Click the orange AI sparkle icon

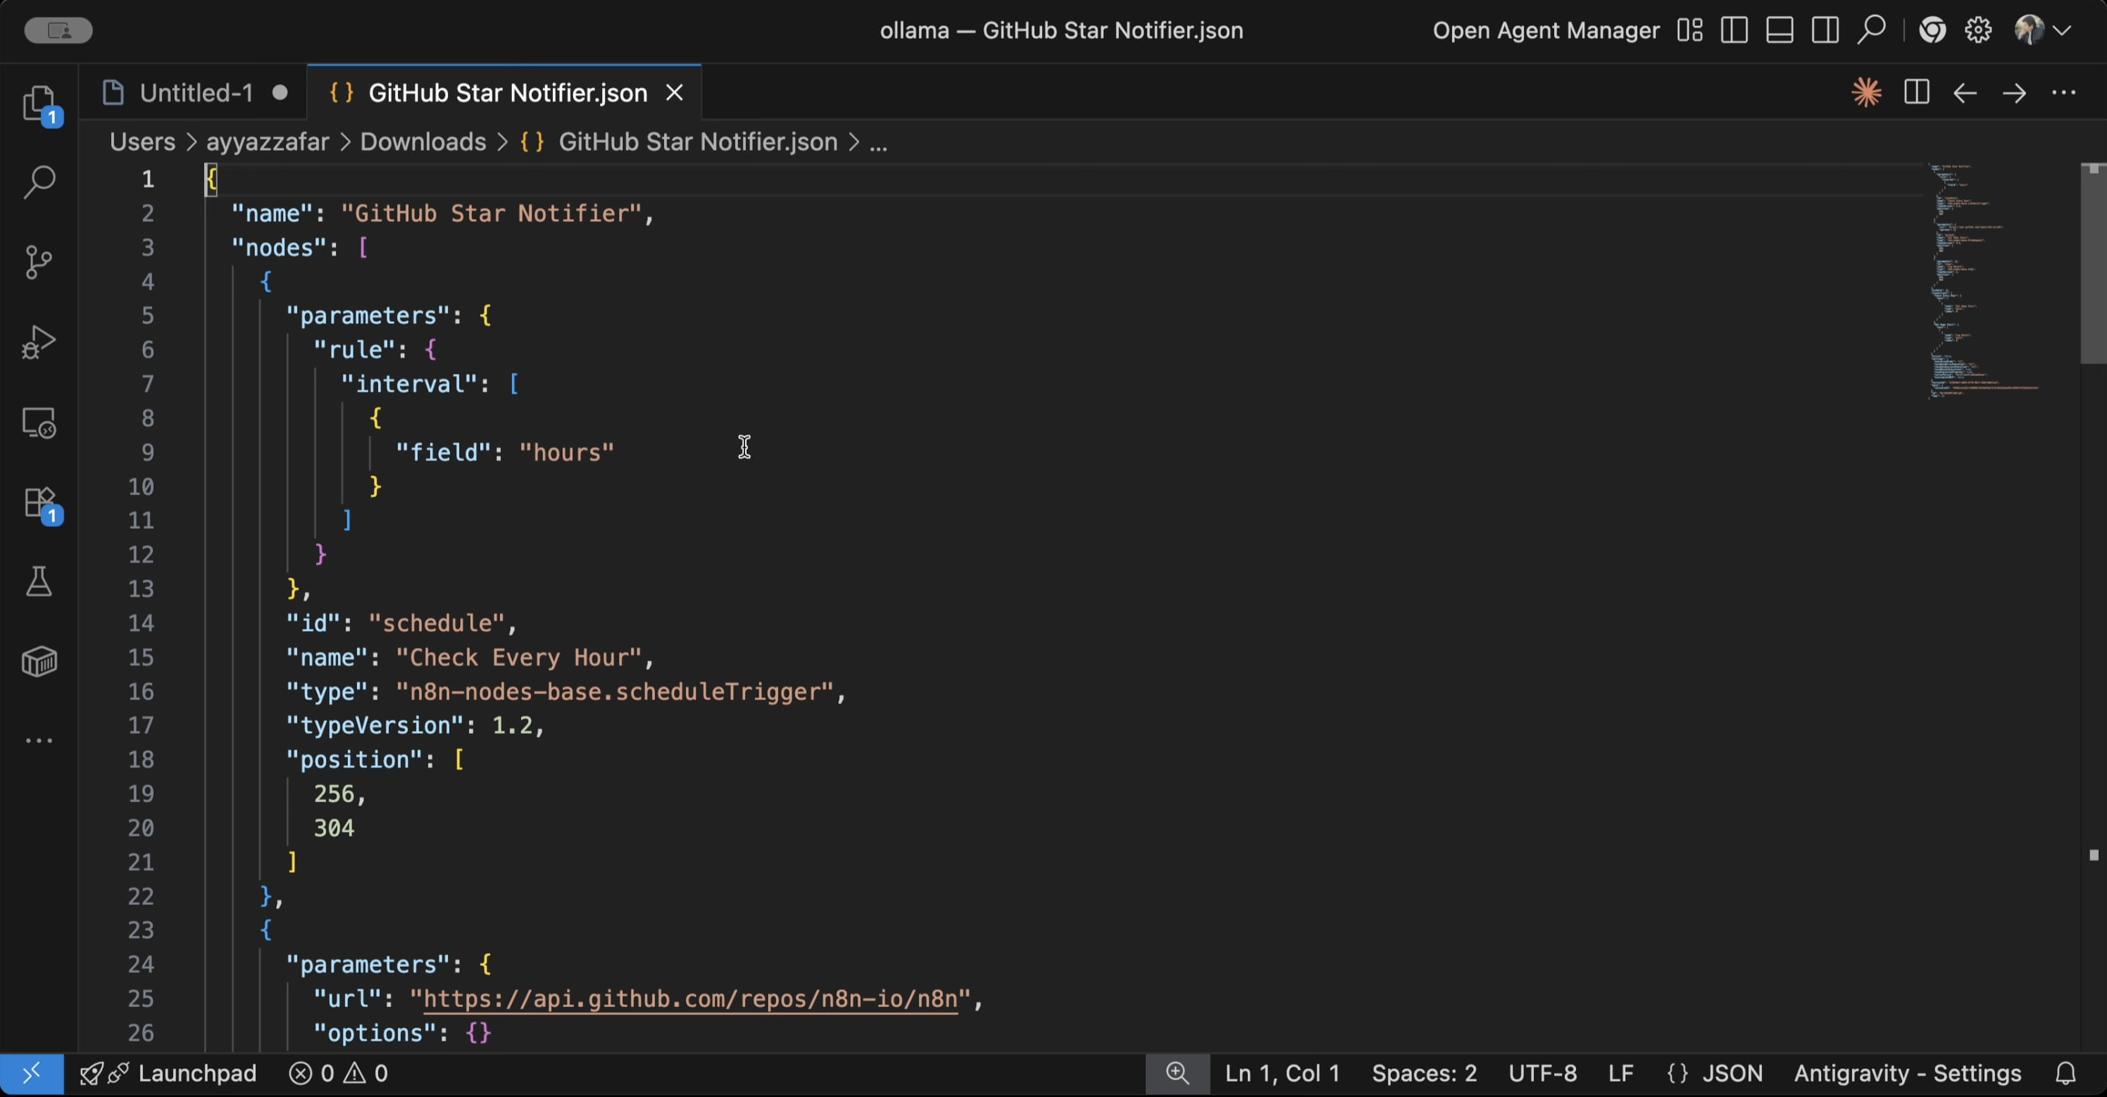[x=1865, y=92]
